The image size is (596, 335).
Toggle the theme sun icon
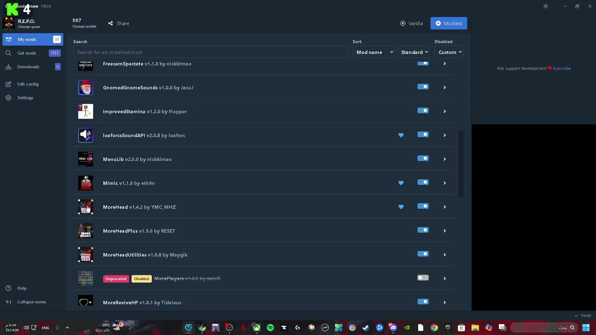click(x=546, y=6)
